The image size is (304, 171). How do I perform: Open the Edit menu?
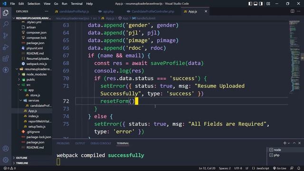coord(21,4)
